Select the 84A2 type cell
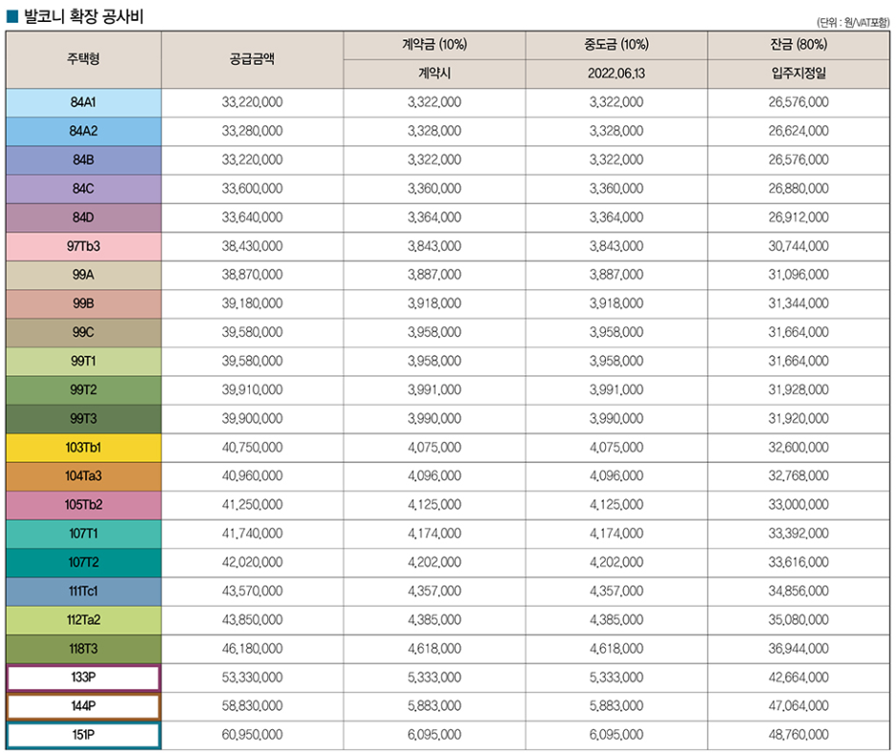896x753 pixels. coord(83,131)
